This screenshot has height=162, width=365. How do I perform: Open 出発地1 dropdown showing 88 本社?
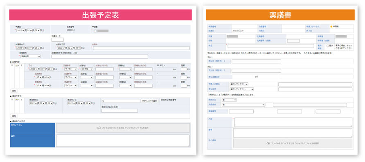tap(87, 69)
